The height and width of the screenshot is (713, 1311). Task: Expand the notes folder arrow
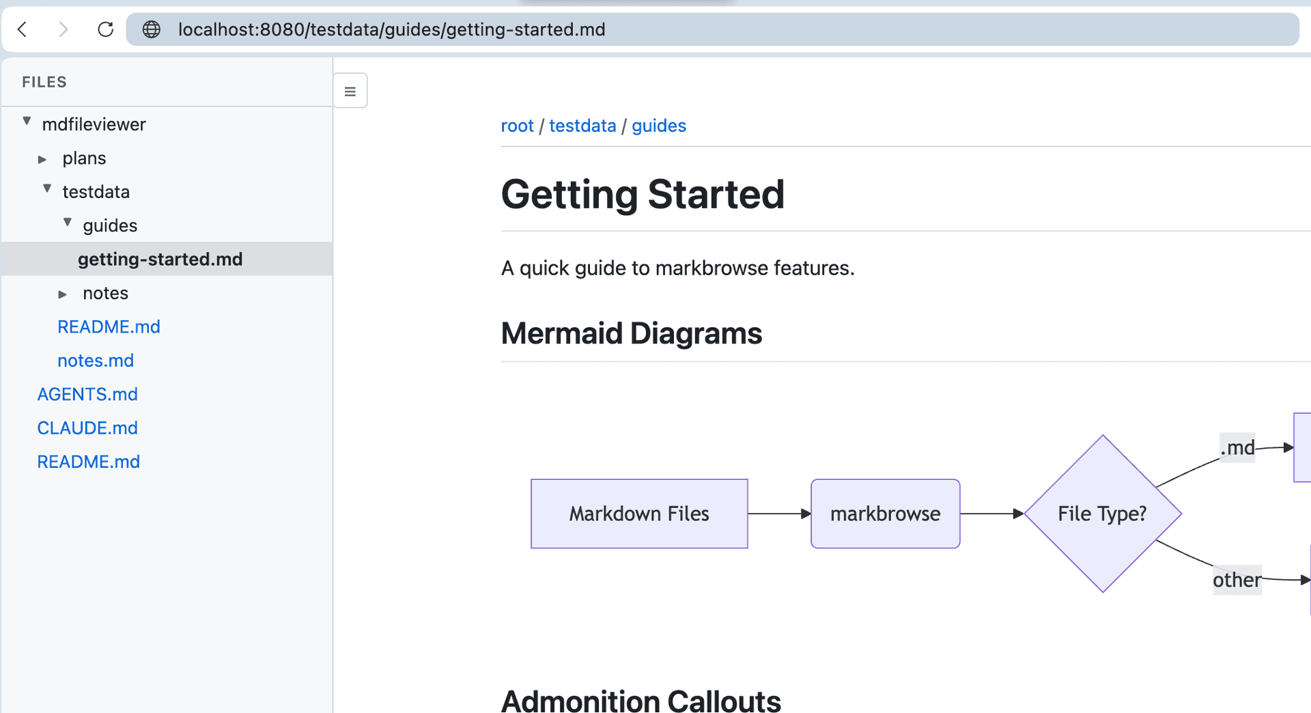click(63, 294)
